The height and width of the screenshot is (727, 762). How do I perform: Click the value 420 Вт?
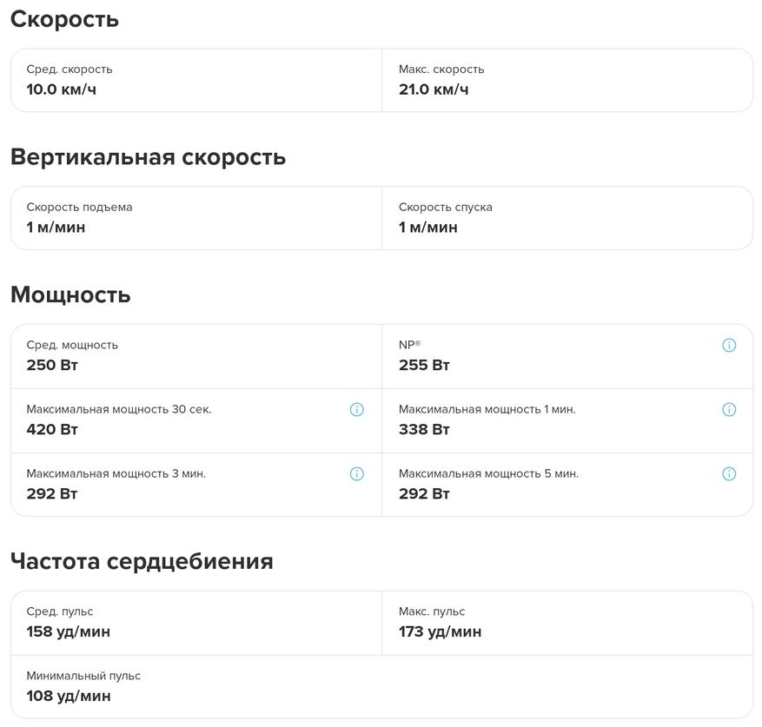[x=52, y=430]
